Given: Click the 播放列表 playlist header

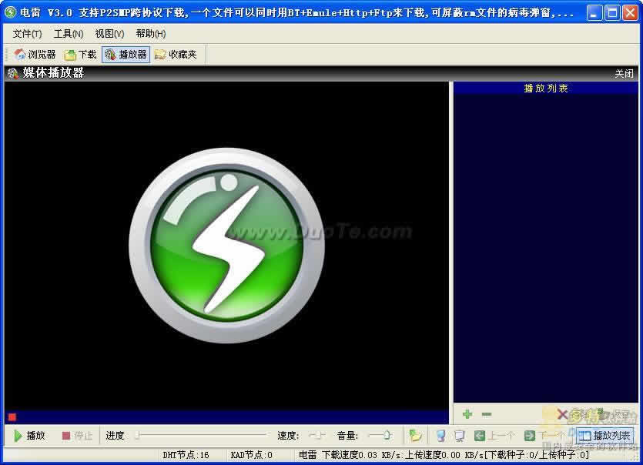Looking at the screenshot, I should click(x=546, y=89).
